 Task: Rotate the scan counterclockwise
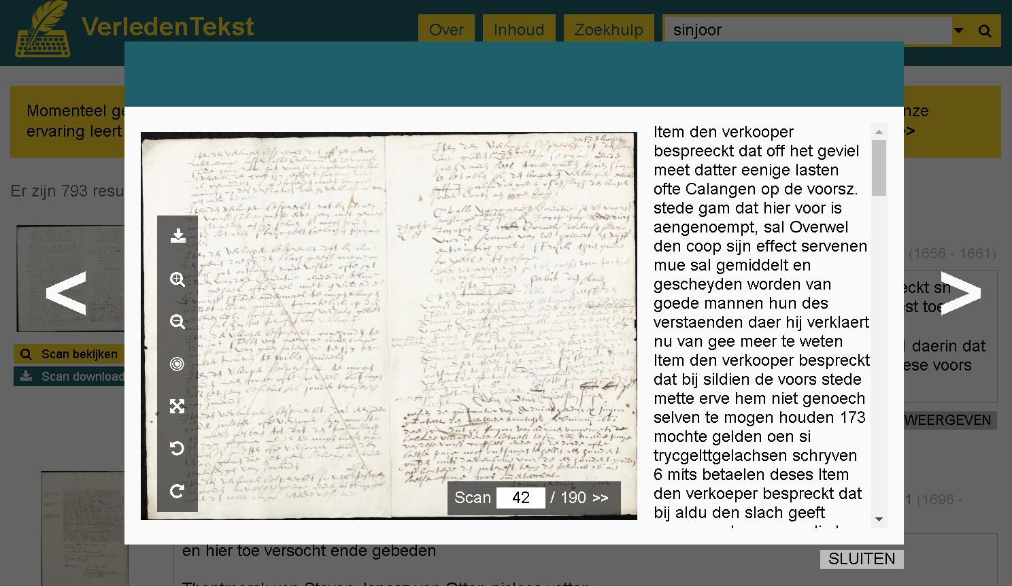pyautogui.click(x=177, y=449)
